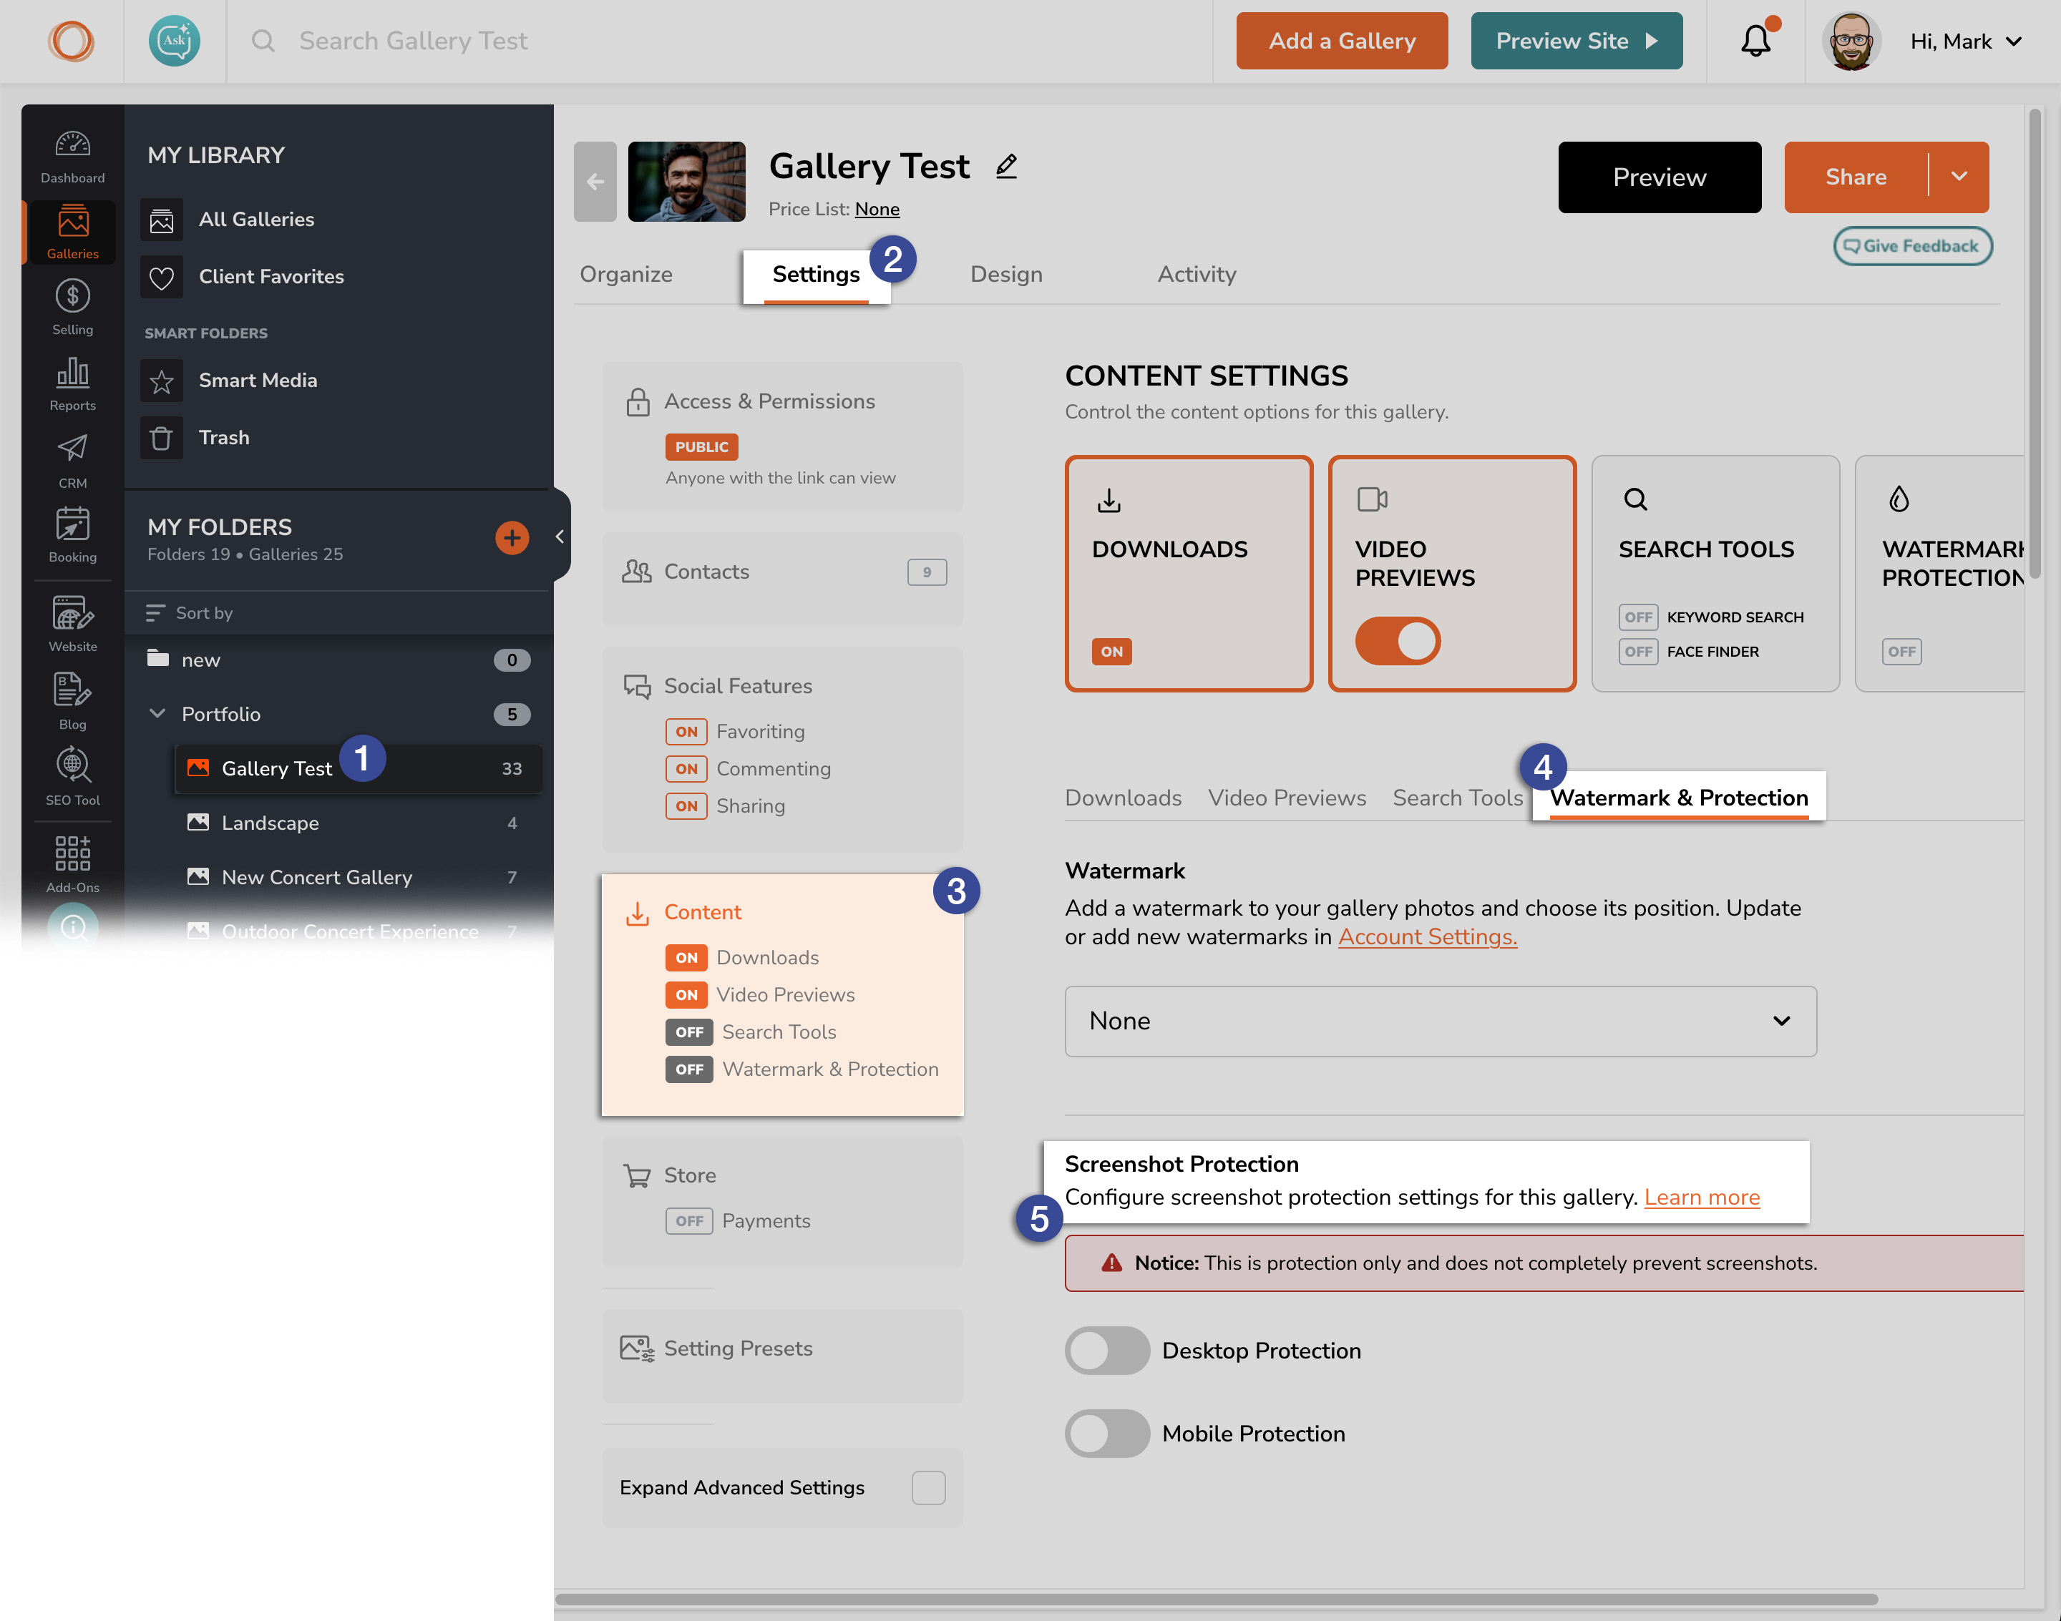Toggle Payments OFF badge
The image size is (2061, 1621).
(688, 1221)
